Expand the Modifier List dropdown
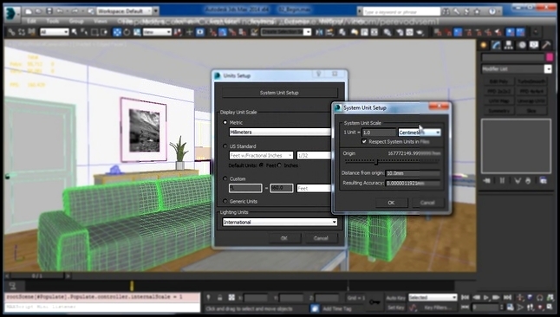 pyautogui.click(x=517, y=69)
